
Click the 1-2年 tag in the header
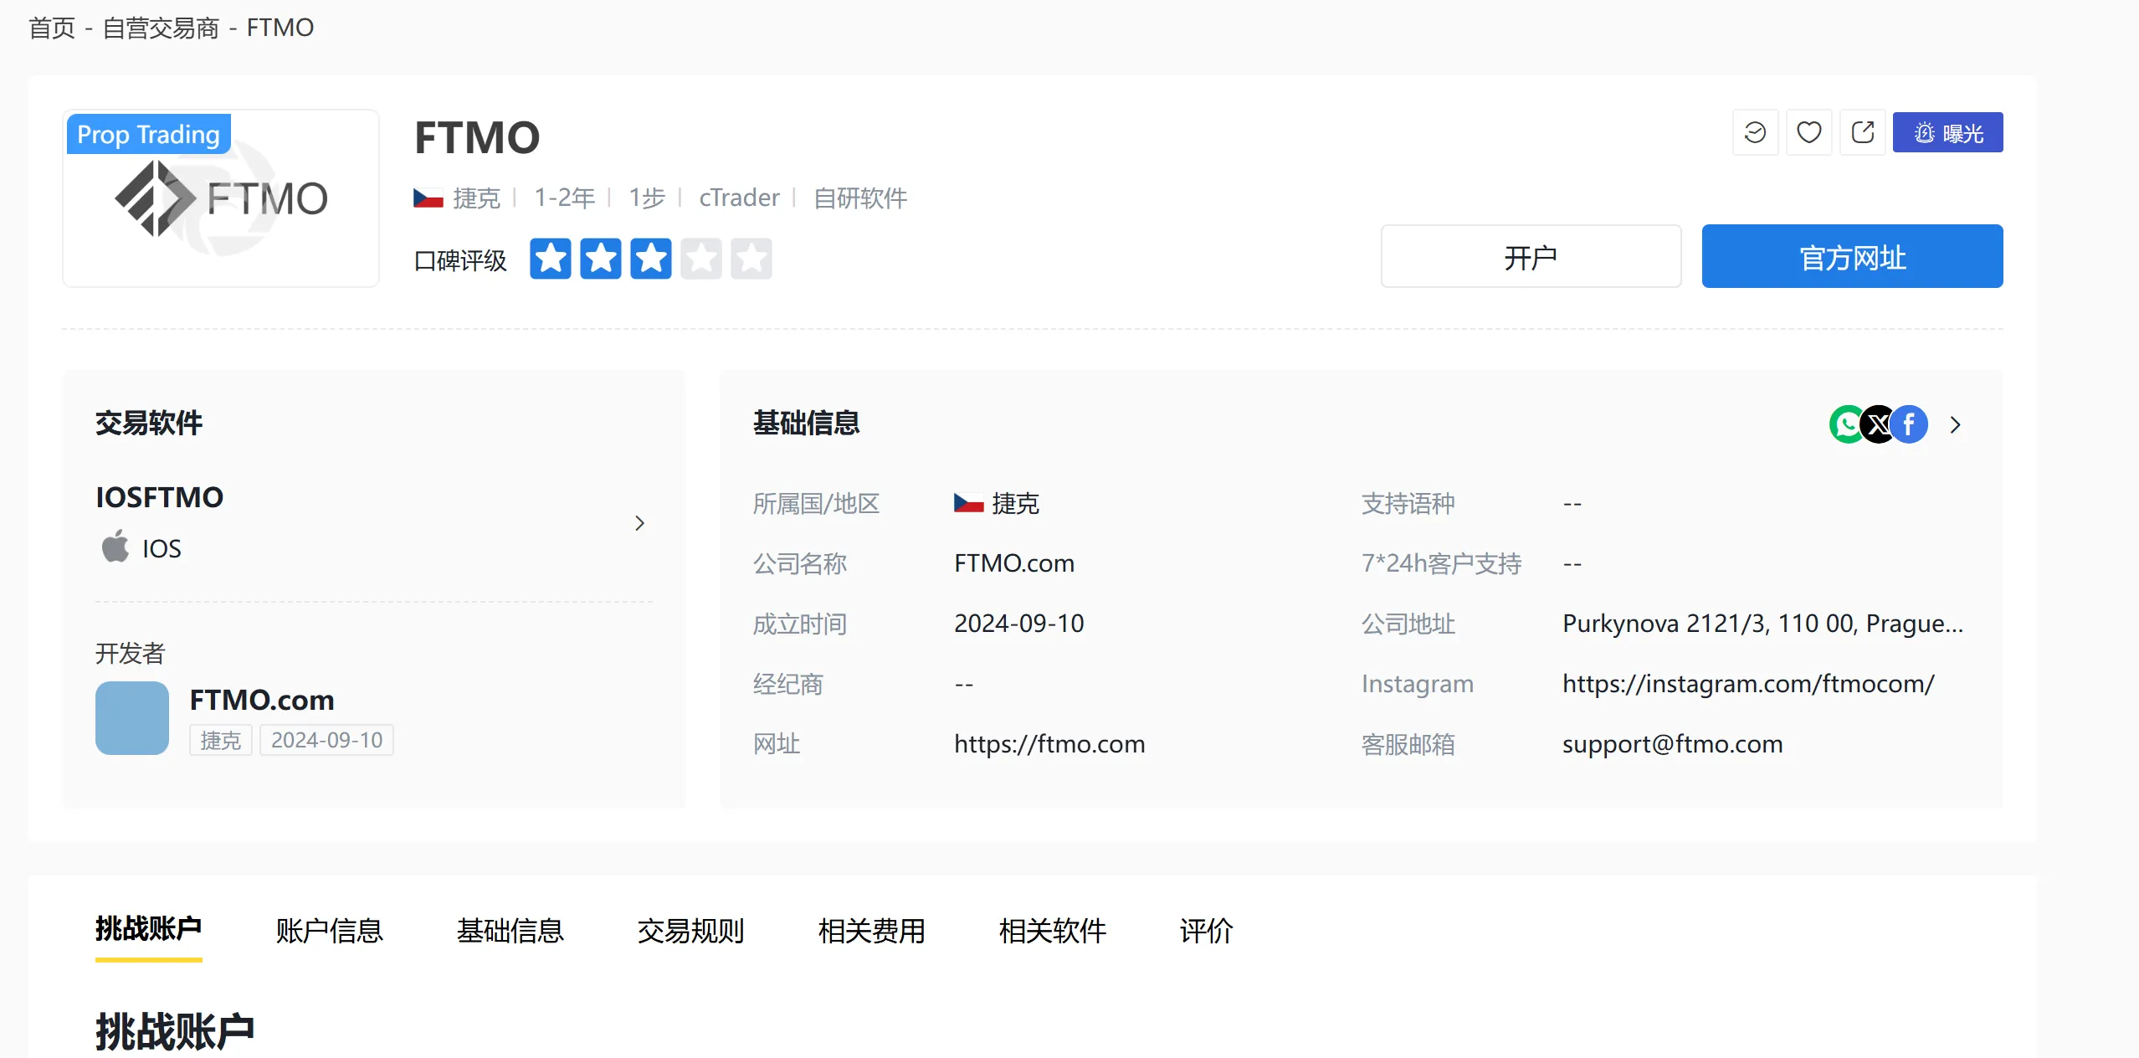[565, 198]
